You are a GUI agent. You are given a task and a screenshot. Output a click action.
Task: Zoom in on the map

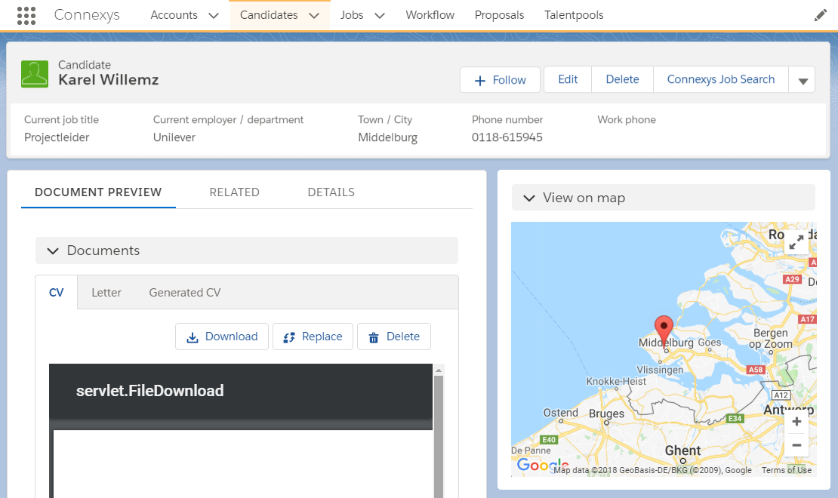(x=796, y=422)
